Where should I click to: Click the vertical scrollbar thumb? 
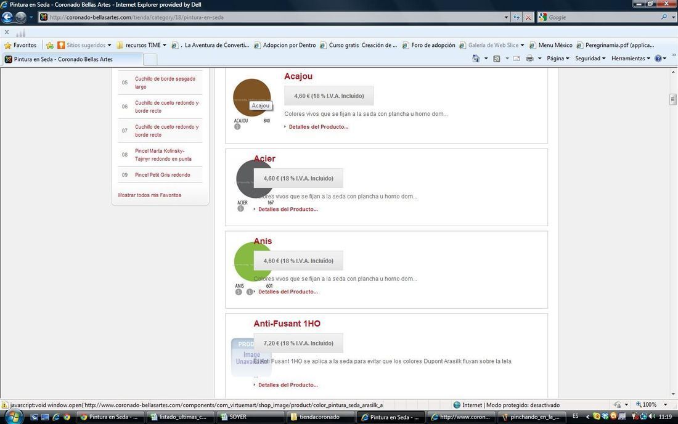[673, 99]
